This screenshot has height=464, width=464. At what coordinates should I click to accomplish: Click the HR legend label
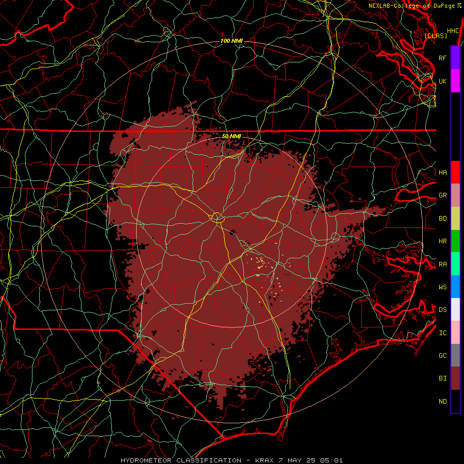point(443,241)
